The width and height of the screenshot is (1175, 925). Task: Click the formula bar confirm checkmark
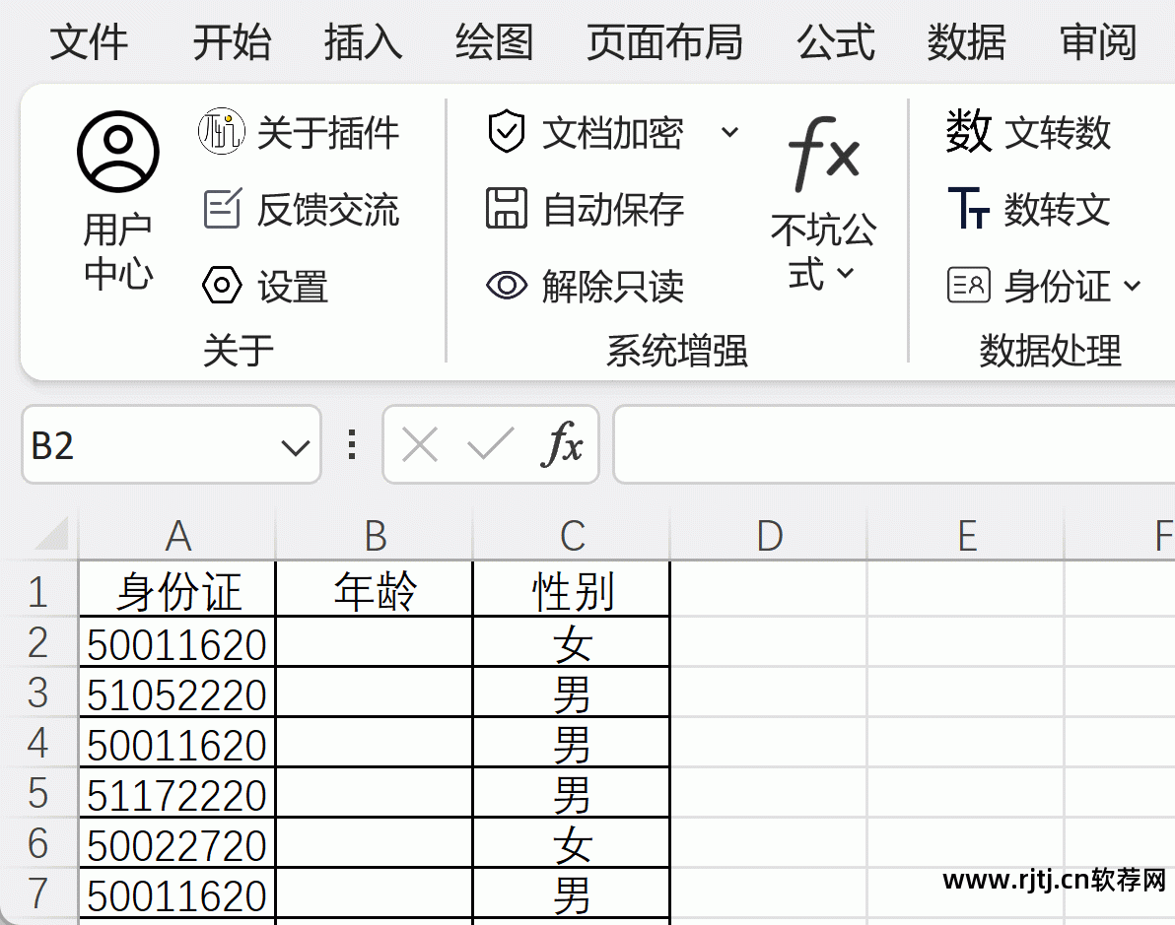click(491, 443)
